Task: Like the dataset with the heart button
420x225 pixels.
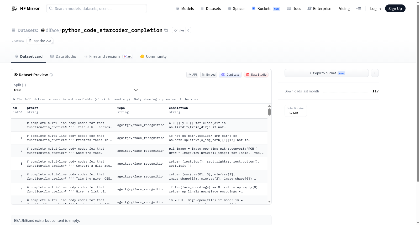Action: [179, 30]
